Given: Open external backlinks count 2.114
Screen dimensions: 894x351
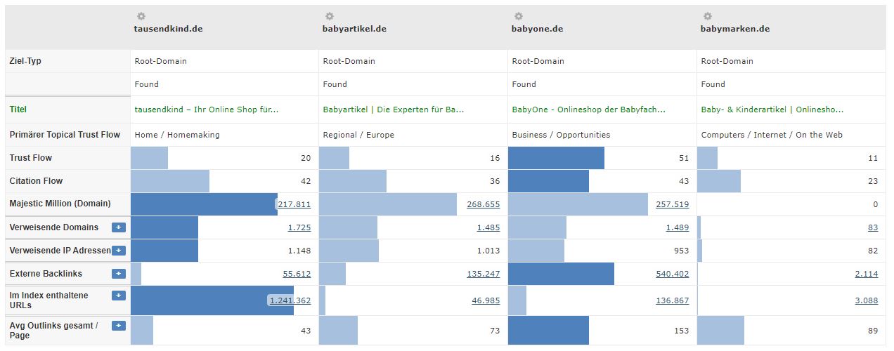Looking at the screenshot, I should click(x=867, y=274).
